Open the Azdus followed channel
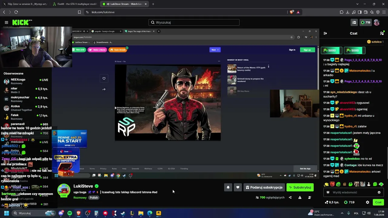The width and height of the screenshot is (388, 218). click(26, 108)
